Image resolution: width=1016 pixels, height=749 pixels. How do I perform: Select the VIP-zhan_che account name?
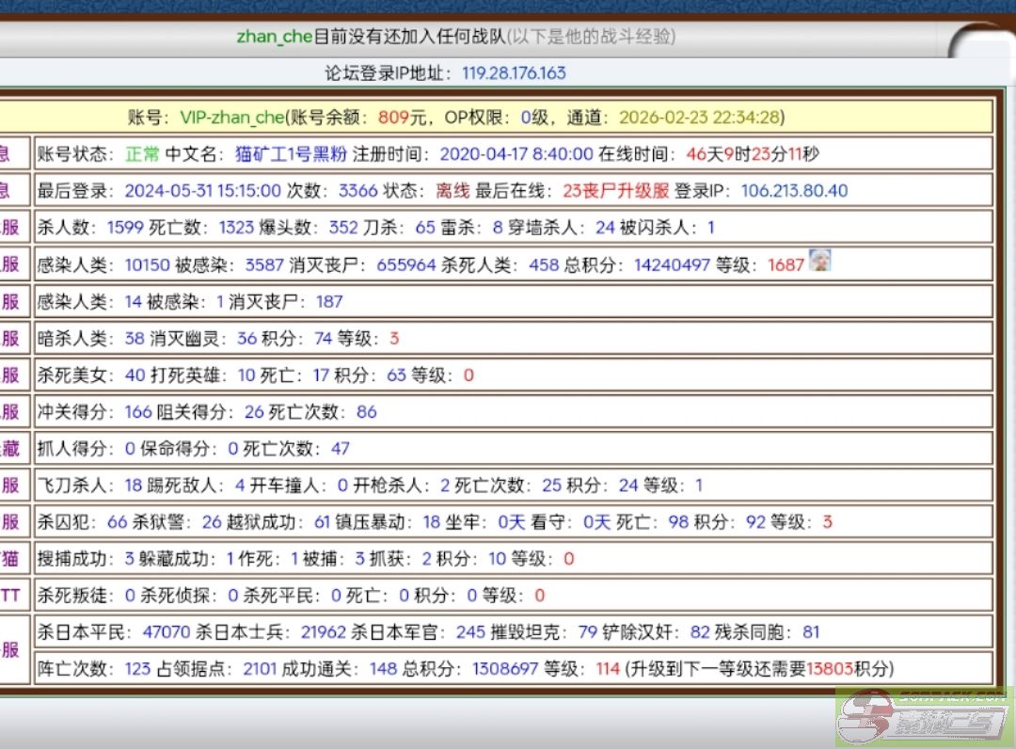231,118
